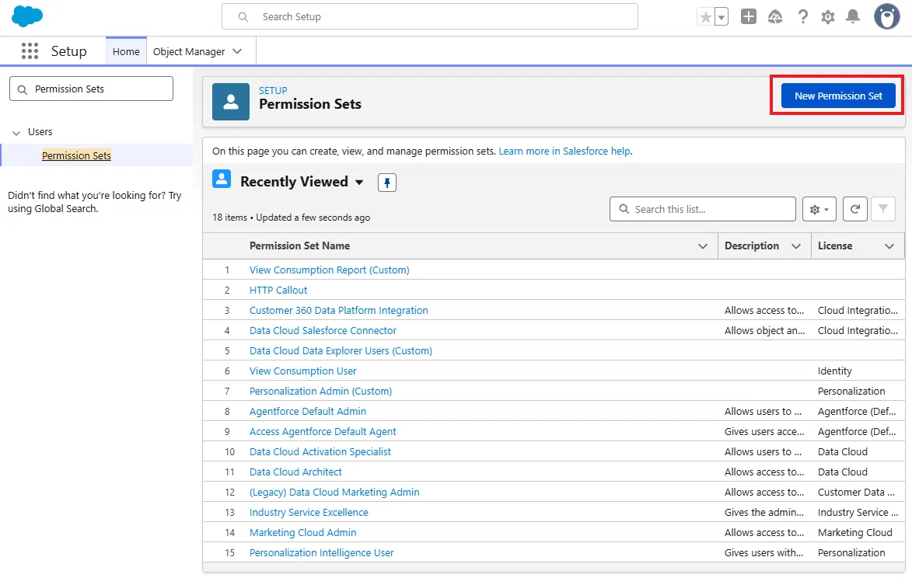Open the Object Manager tab
Image resolution: width=912 pixels, height=578 pixels.
(x=189, y=52)
